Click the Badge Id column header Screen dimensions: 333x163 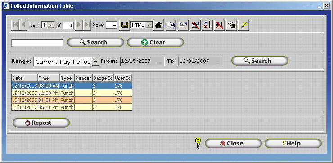click(x=103, y=78)
